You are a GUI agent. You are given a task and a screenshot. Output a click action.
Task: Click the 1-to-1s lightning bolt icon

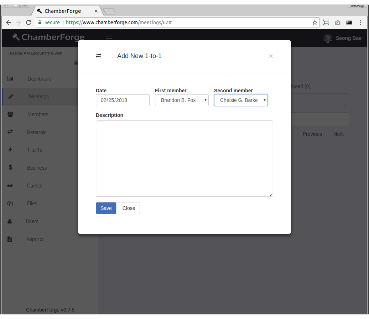[x=10, y=150]
